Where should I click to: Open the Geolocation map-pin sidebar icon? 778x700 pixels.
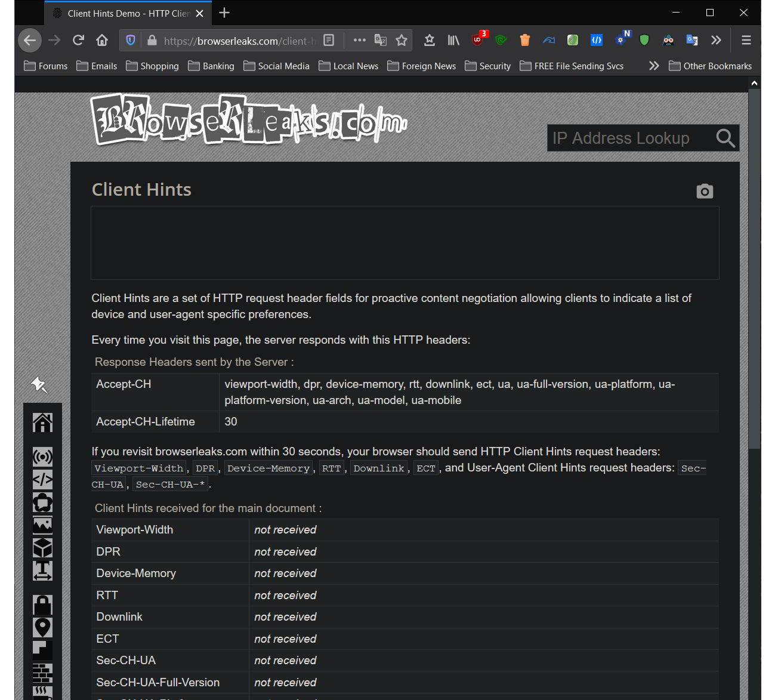coord(42,628)
